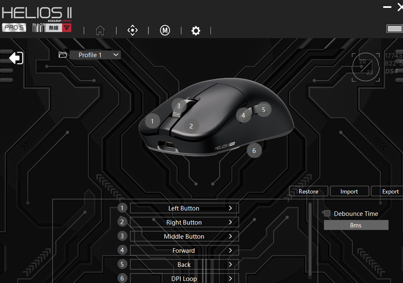Click list number badge 2
The height and width of the screenshot is (283, 403).
point(122,222)
